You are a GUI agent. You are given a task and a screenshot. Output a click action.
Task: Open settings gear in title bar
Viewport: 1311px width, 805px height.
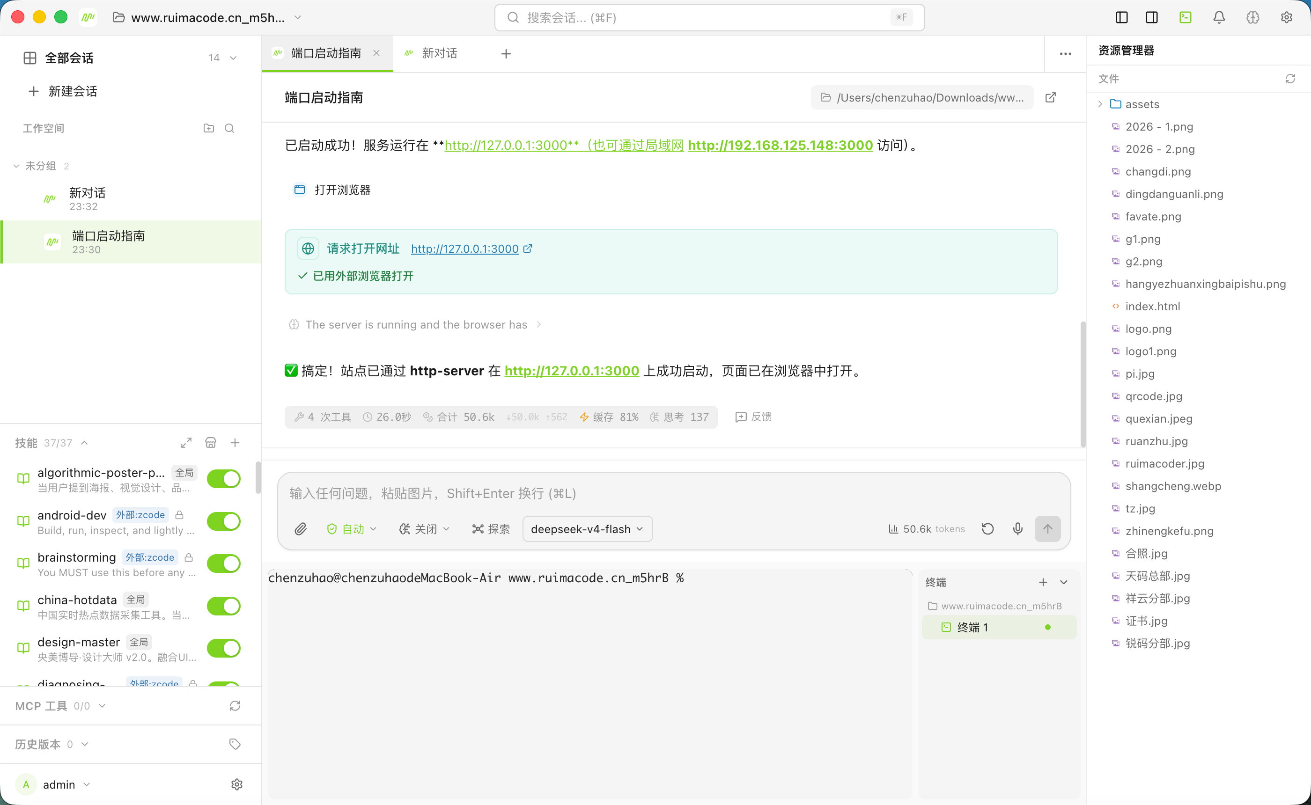tap(1287, 18)
